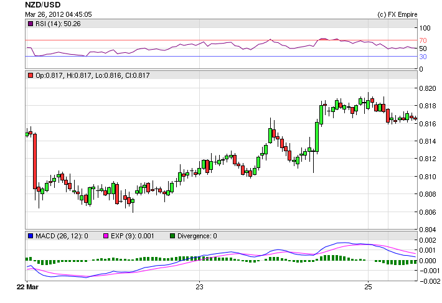Click the timestamp Mar 26, 2012 04:45:05
442x303 pixels.
pos(59,14)
